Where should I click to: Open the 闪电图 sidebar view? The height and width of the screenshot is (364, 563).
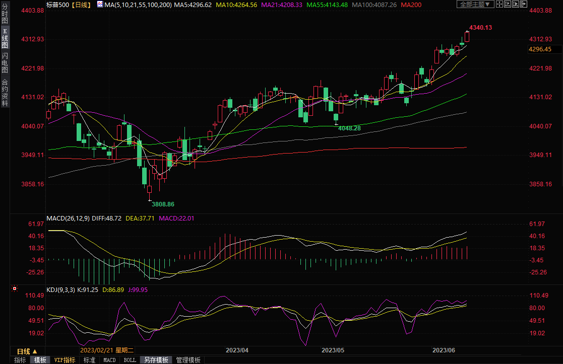pyautogui.click(x=5, y=63)
